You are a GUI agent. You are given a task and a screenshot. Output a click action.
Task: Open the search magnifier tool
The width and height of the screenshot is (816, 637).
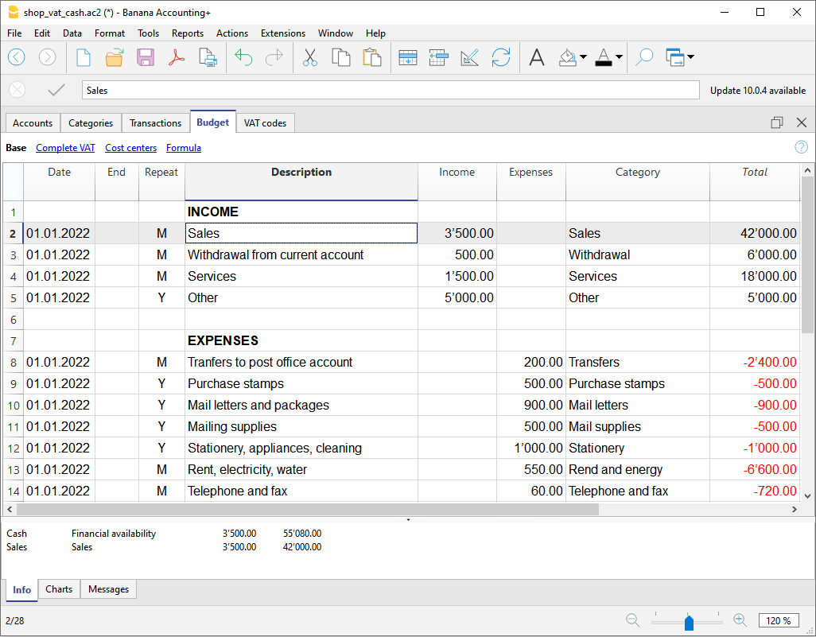(643, 57)
